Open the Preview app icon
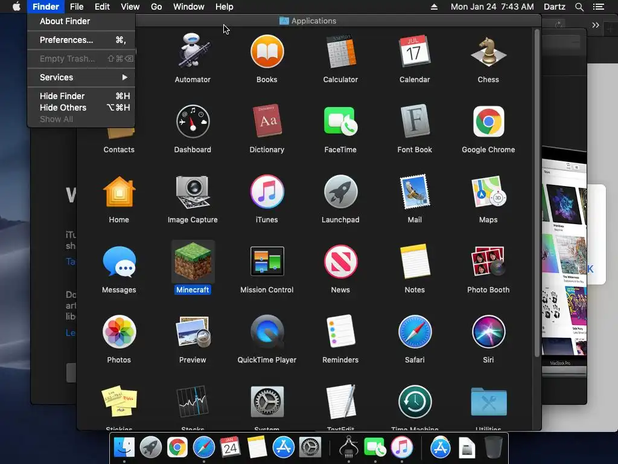The image size is (618, 464). 193,332
